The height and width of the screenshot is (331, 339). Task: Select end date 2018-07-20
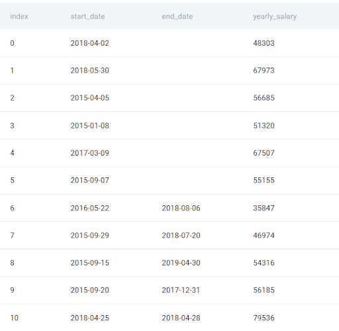(x=181, y=236)
